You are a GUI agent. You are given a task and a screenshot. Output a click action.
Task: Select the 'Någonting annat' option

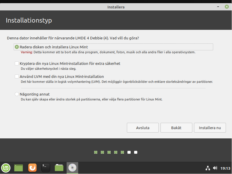click(17, 94)
